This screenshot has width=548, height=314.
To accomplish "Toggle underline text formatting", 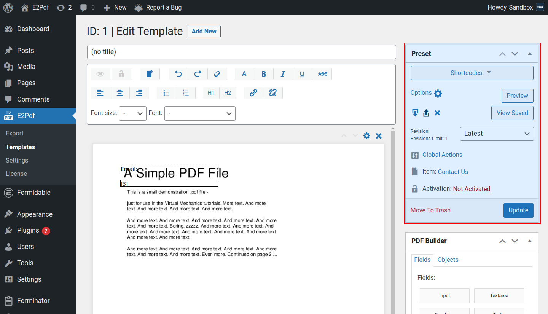I will pos(302,74).
